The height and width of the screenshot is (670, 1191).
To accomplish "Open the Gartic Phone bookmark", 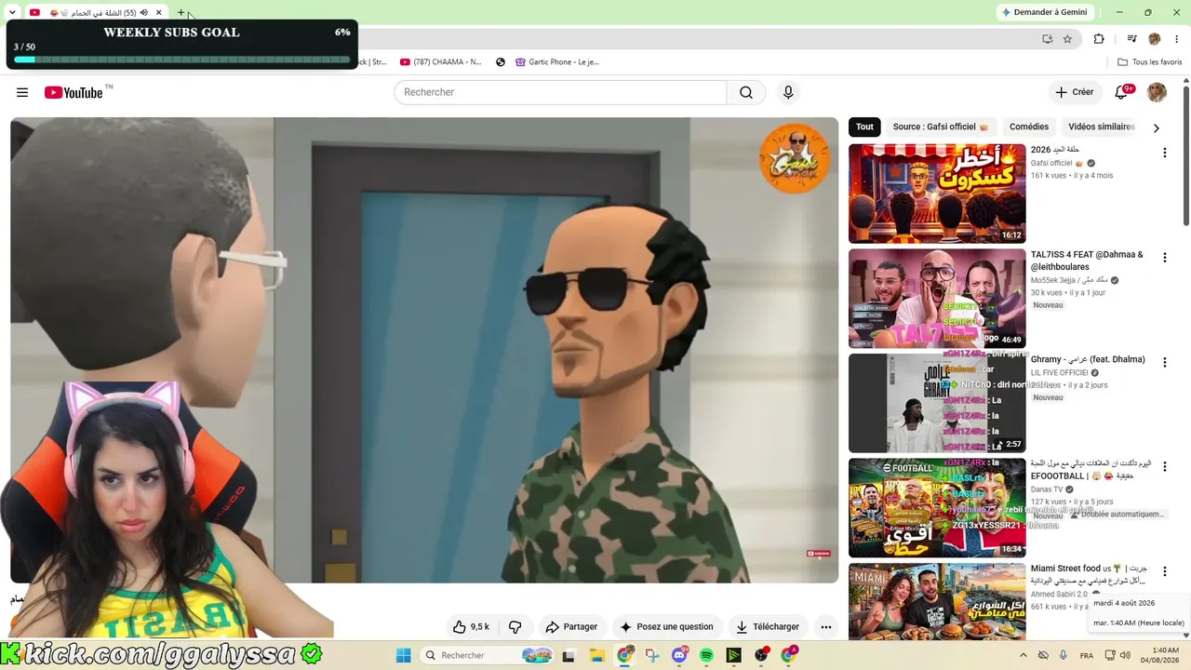I will pyautogui.click(x=556, y=62).
